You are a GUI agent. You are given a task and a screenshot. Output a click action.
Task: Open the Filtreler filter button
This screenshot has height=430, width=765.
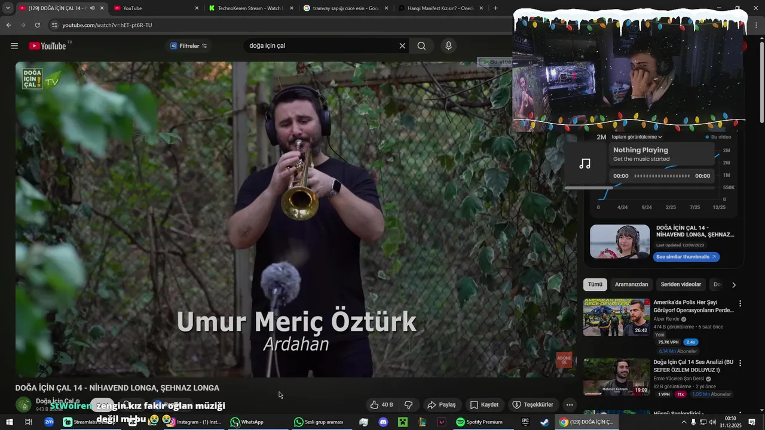pyautogui.click(x=189, y=46)
